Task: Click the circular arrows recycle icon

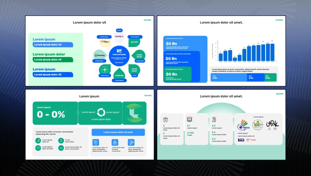Action: point(101,112)
